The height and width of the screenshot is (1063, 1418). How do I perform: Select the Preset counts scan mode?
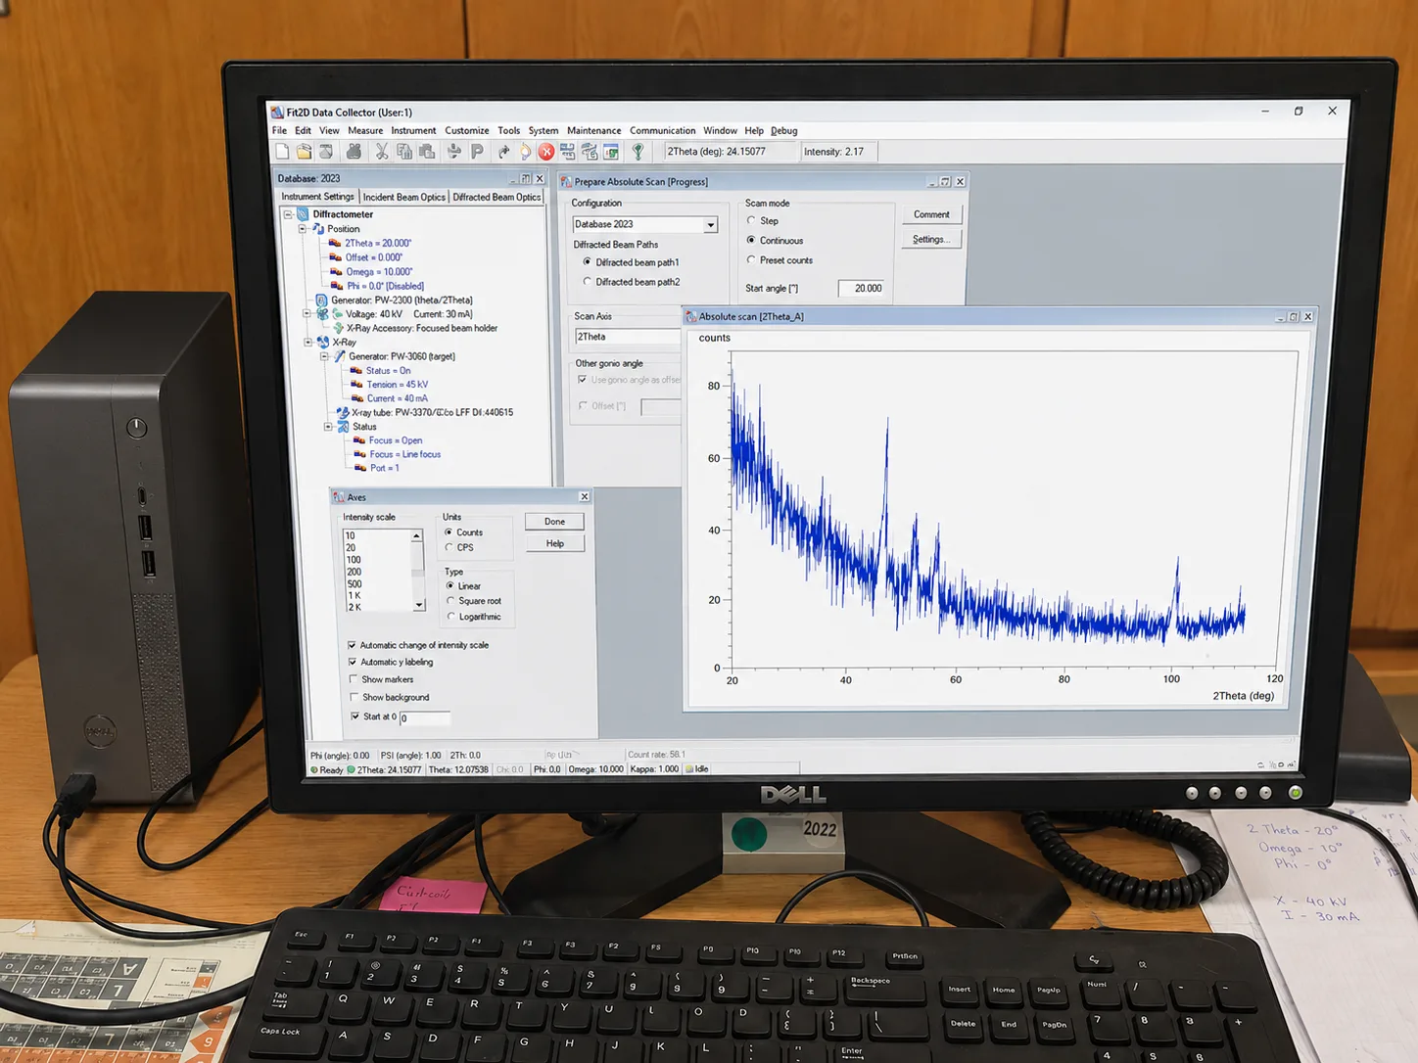751,260
